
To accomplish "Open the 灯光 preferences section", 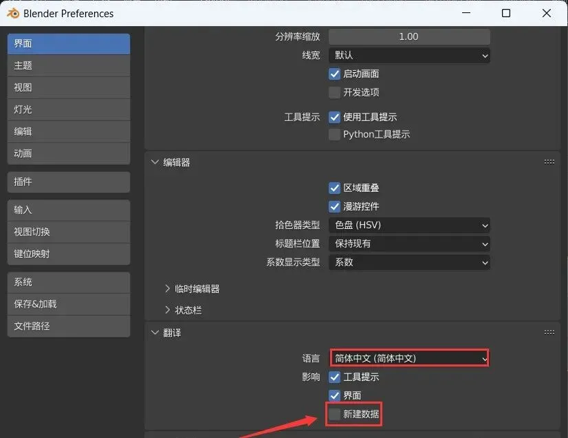I will pos(69,109).
